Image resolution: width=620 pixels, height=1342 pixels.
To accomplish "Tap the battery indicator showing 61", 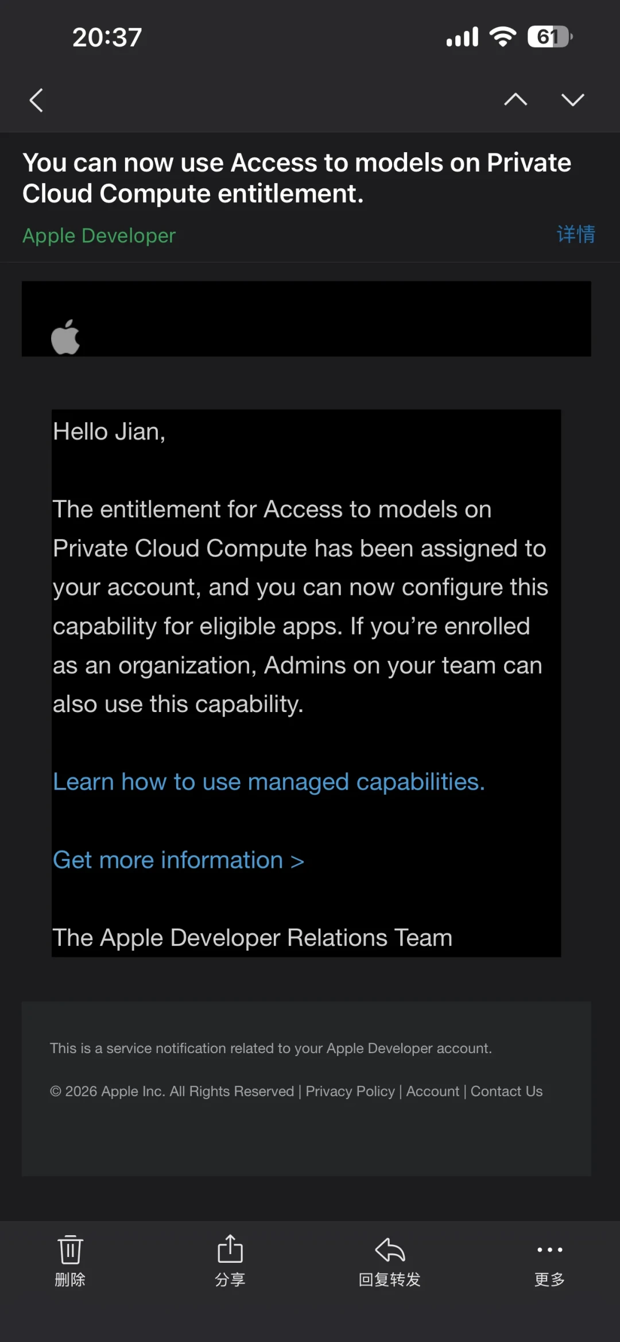I will pyautogui.click(x=550, y=37).
